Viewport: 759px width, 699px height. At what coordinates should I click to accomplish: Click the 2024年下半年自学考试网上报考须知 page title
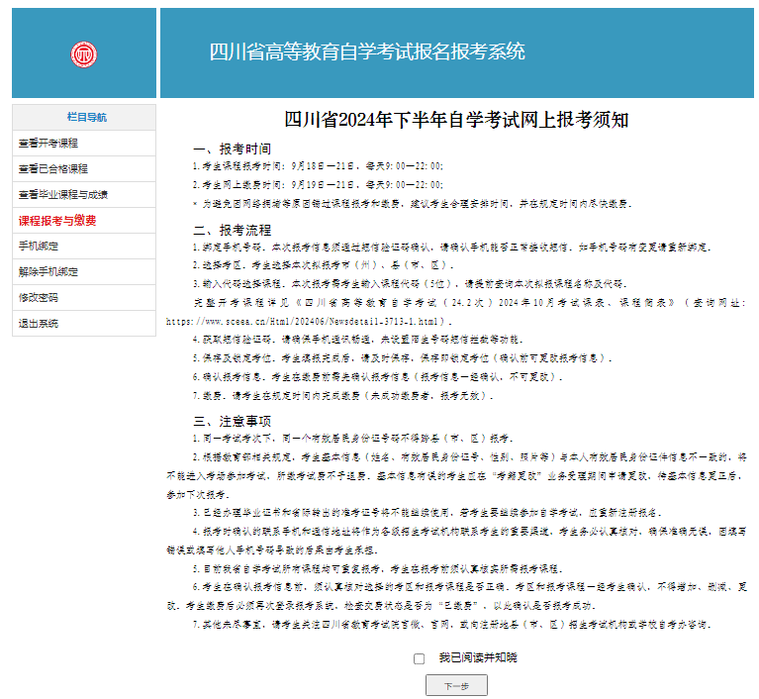(x=456, y=121)
